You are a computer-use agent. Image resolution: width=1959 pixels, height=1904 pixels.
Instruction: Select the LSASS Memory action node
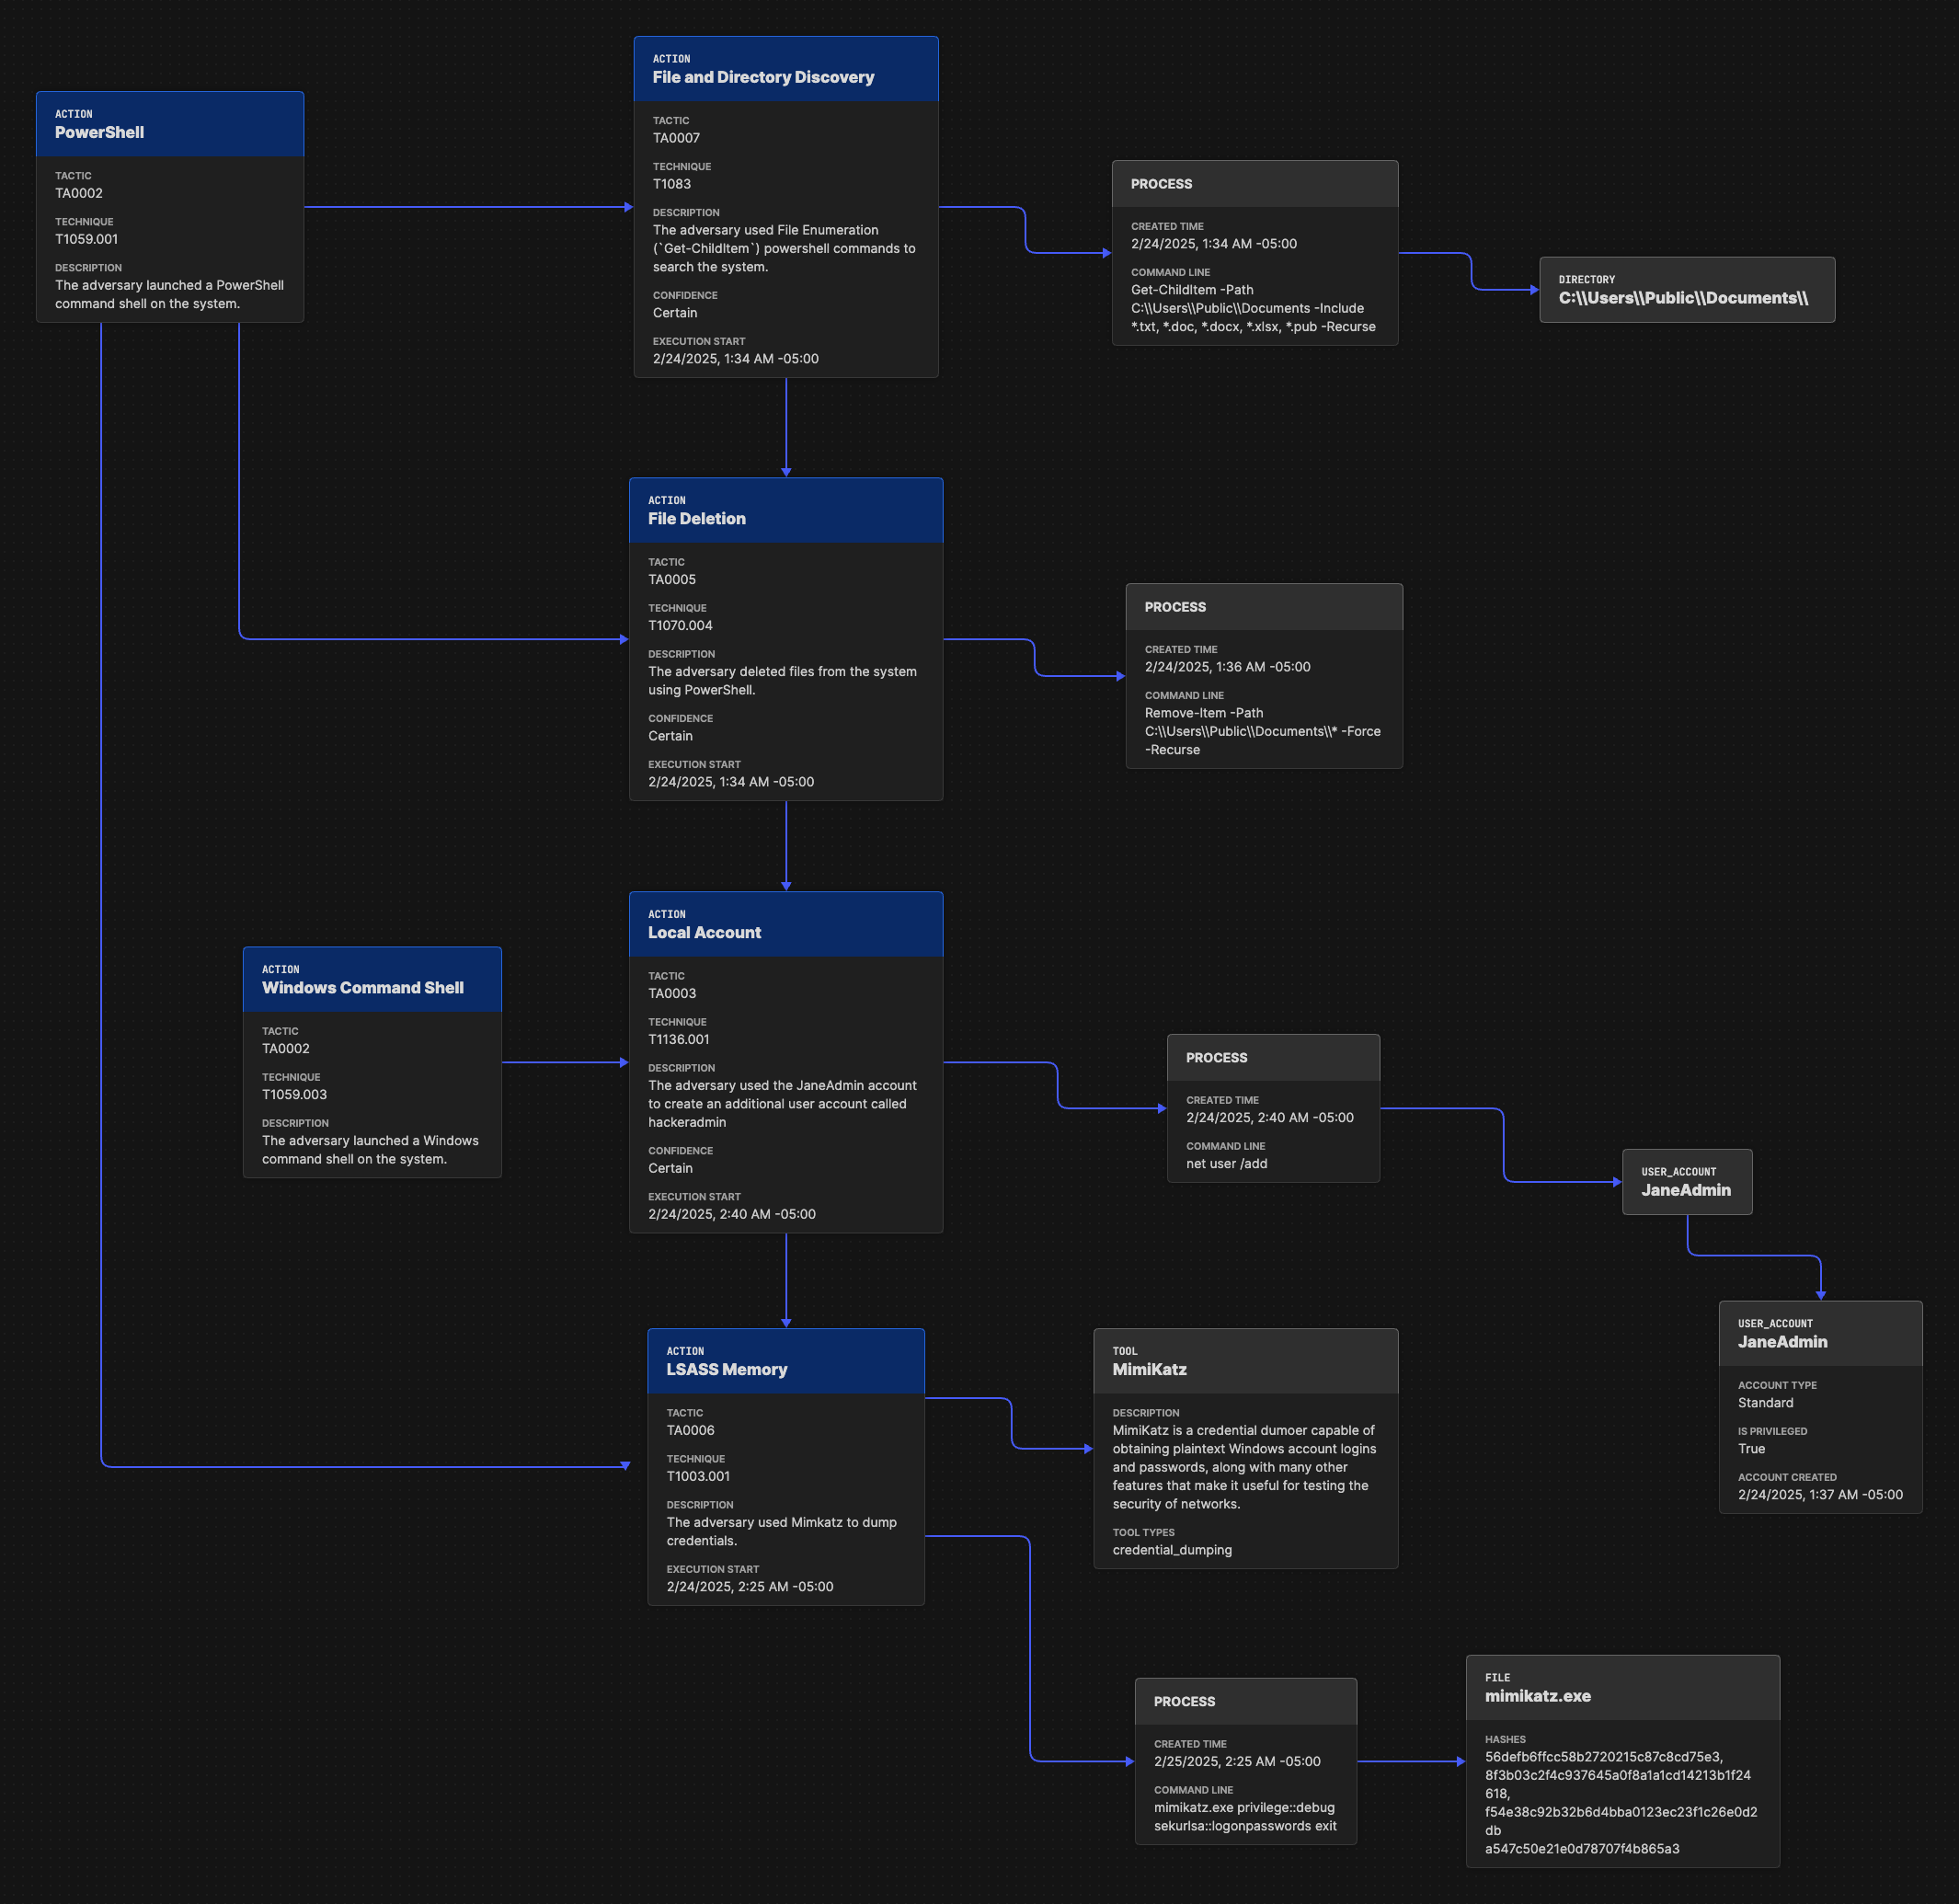click(786, 1467)
